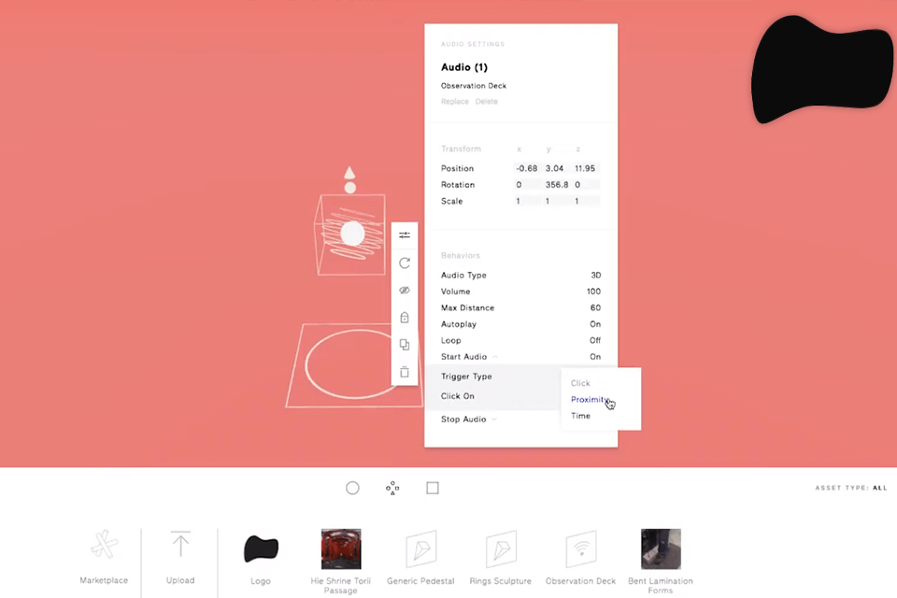
Task: Open the Marketplace
Action: (x=104, y=557)
